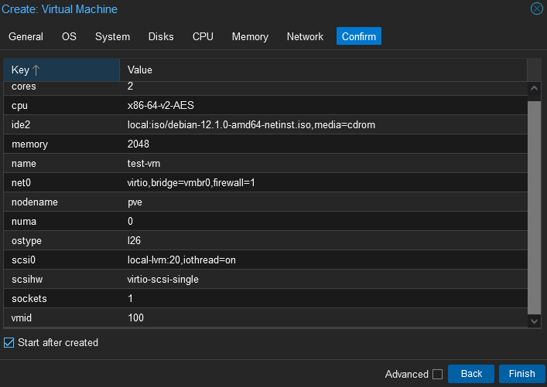
Task: Go to the System tab
Action: [112, 36]
